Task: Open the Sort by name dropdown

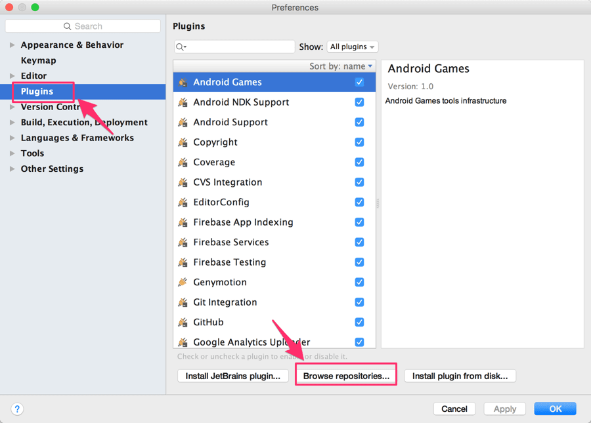Action: point(341,66)
